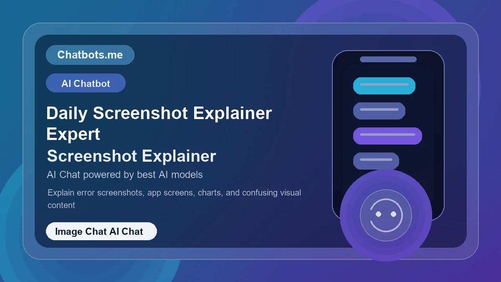
Task: Expand the Screenshot Explainer section
Action: (x=131, y=156)
